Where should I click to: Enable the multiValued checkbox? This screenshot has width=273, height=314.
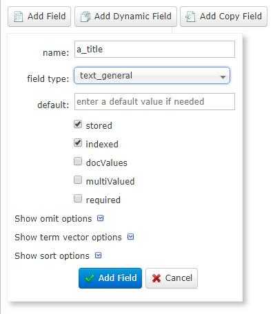pos(78,180)
